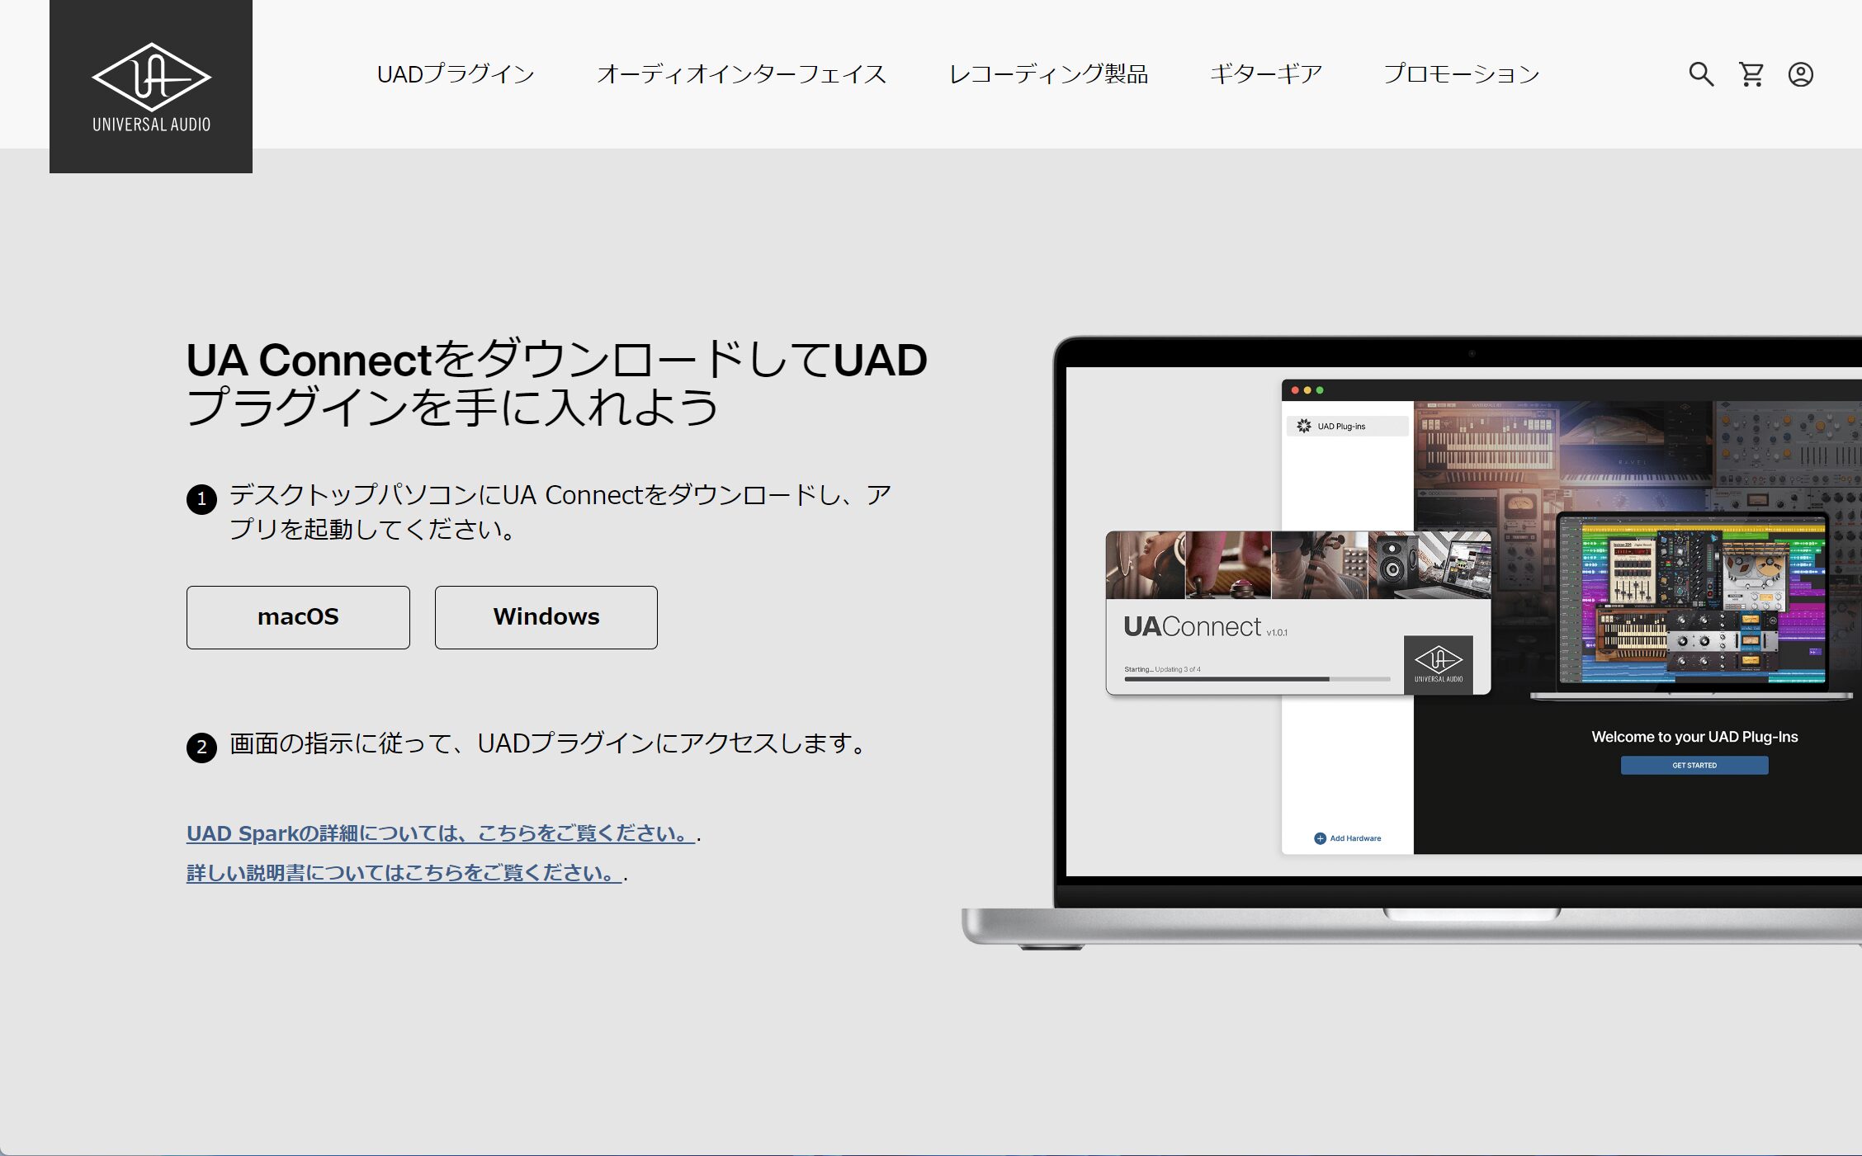Expand the レコーディング製品 navigation item
The width and height of the screenshot is (1862, 1156).
pyautogui.click(x=1048, y=74)
